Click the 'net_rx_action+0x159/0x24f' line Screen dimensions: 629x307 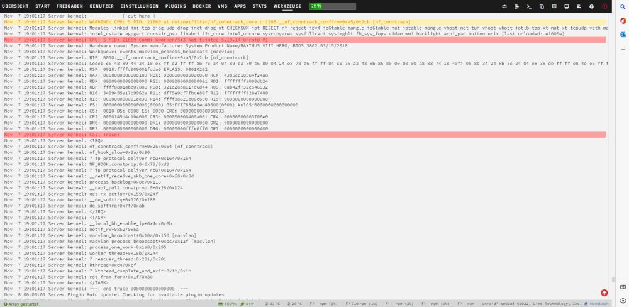[81, 194]
